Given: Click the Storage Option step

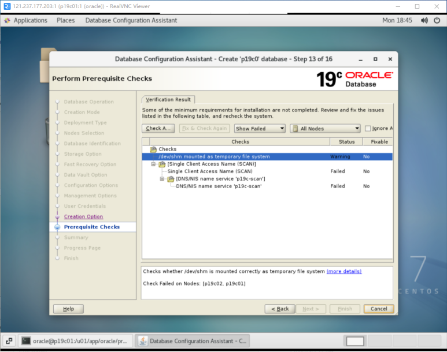Looking at the screenshot, I should click(83, 154).
